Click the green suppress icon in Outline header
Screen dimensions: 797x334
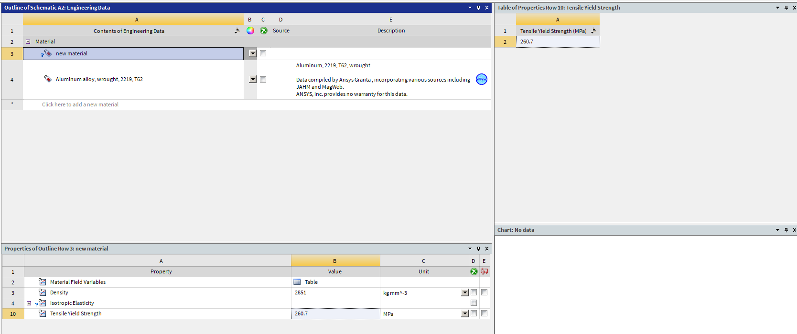pyautogui.click(x=264, y=31)
